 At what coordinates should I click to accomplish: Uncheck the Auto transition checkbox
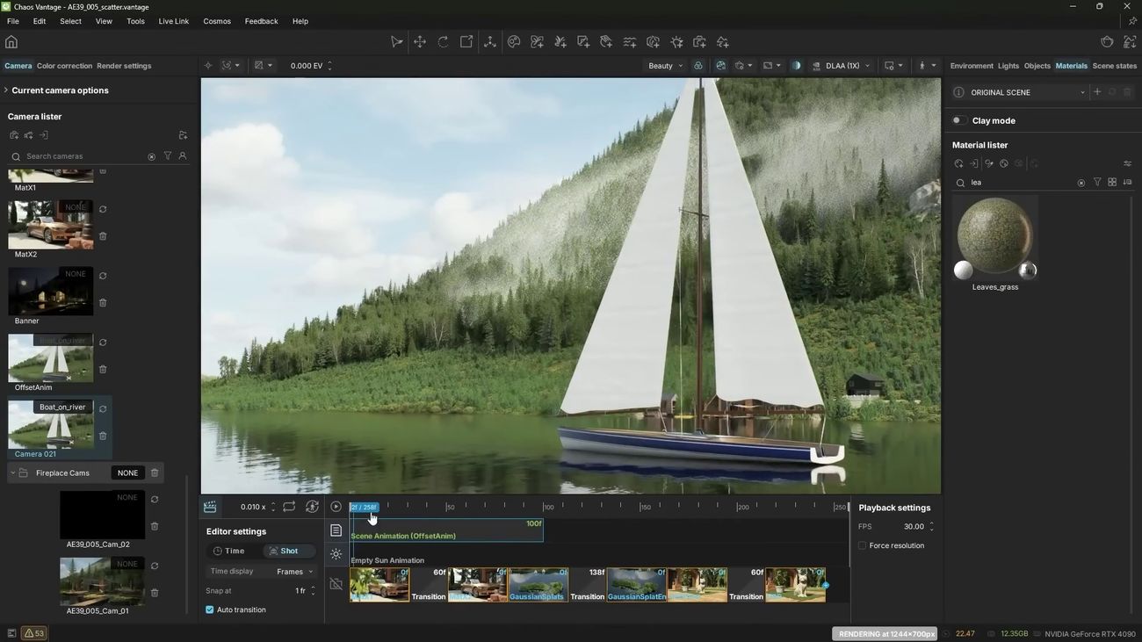click(x=210, y=610)
